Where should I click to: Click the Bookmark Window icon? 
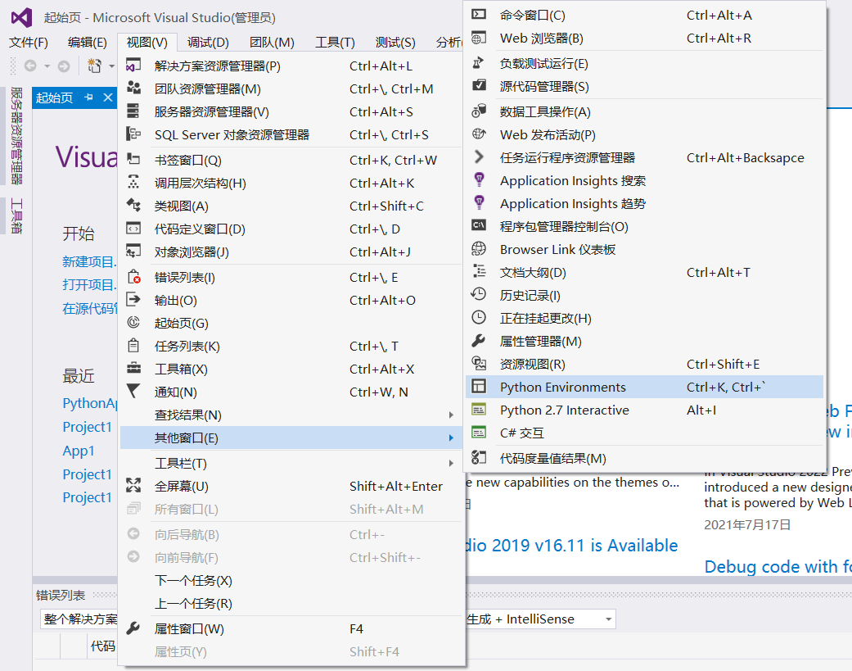click(x=133, y=159)
